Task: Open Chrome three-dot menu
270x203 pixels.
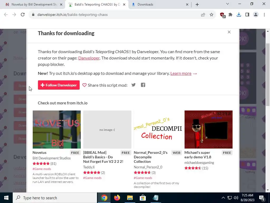Action: coord(264,15)
